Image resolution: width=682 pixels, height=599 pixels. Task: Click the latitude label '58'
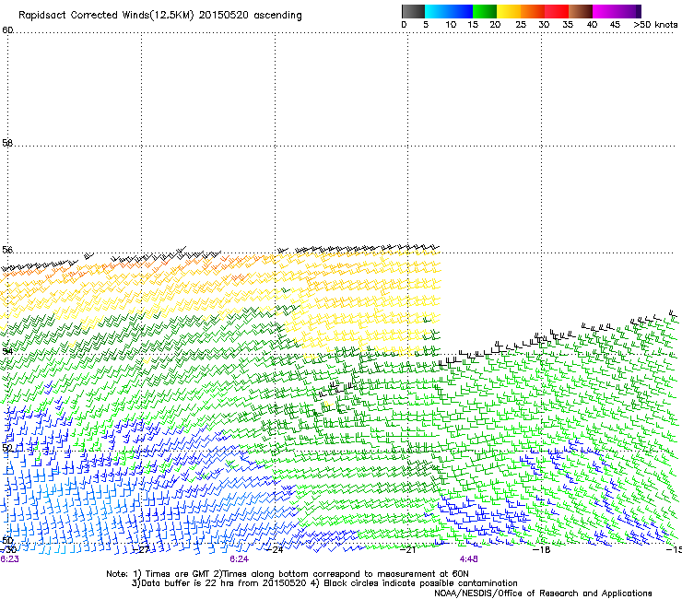[7, 143]
